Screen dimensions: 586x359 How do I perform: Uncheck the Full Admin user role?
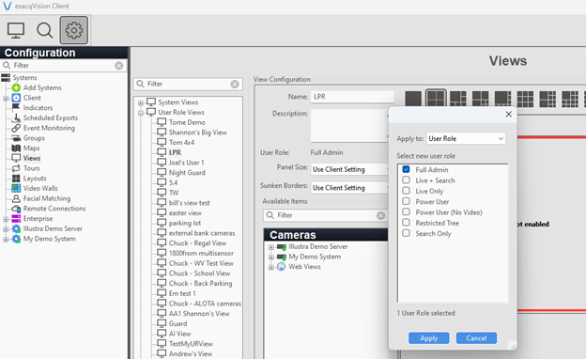click(x=406, y=169)
